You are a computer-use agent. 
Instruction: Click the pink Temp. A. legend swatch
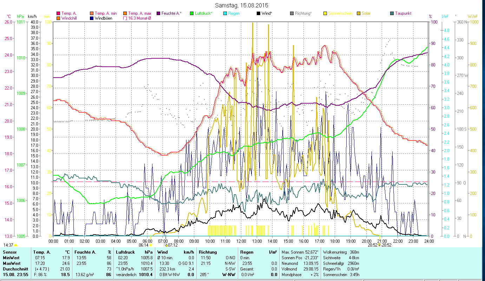point(58,13)
